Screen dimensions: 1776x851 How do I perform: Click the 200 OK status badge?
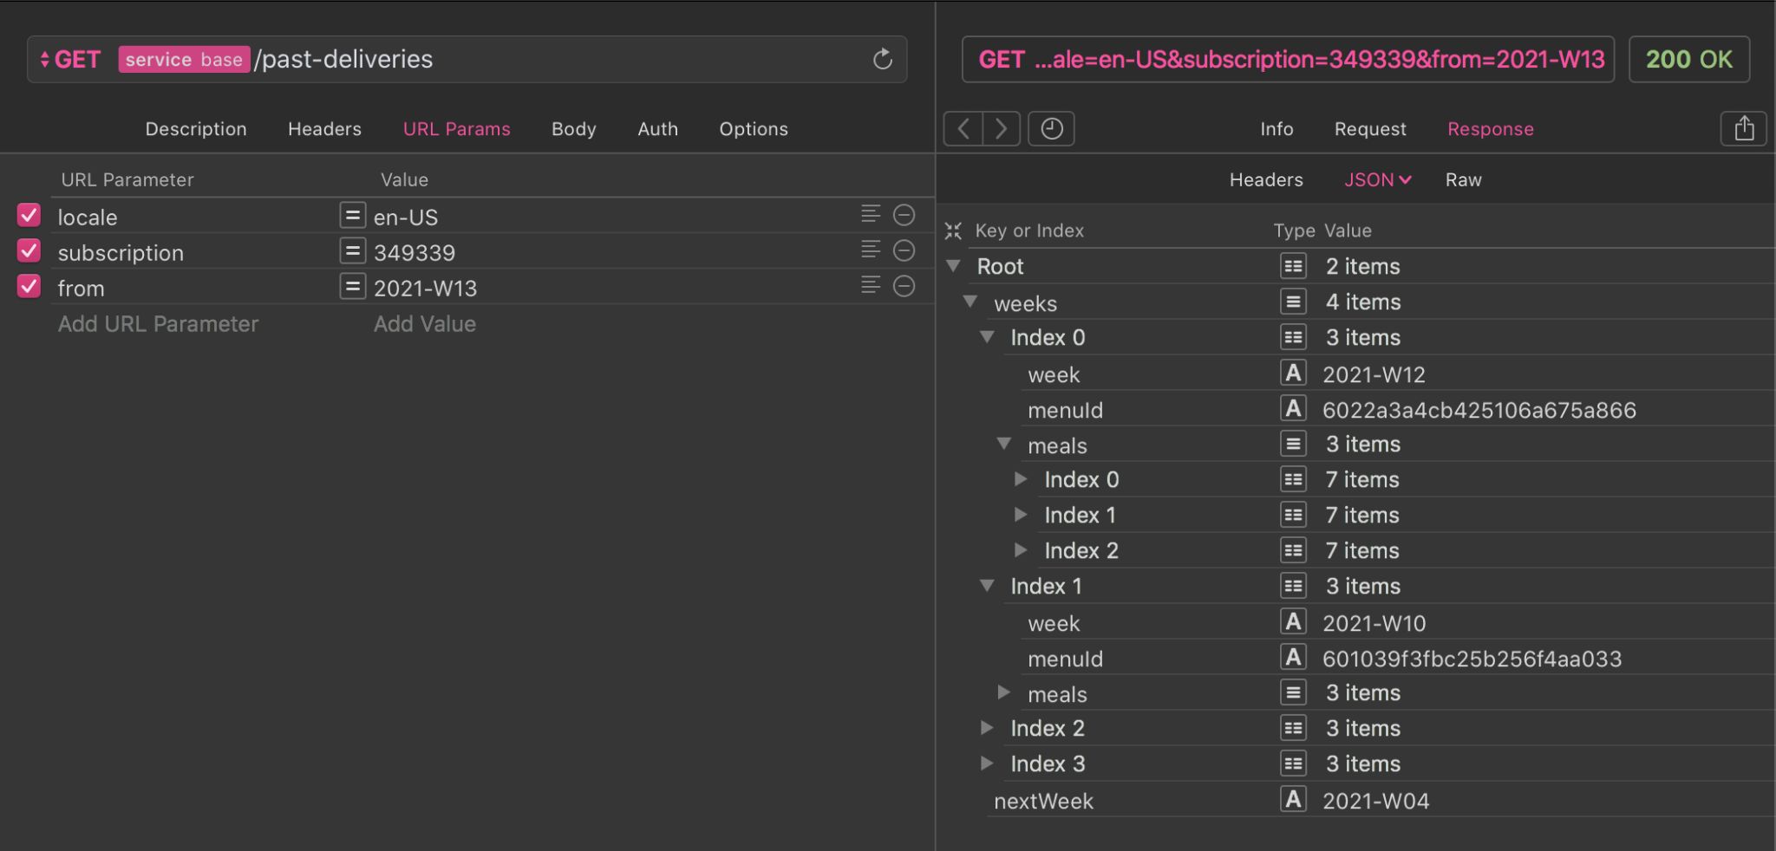1688,59
